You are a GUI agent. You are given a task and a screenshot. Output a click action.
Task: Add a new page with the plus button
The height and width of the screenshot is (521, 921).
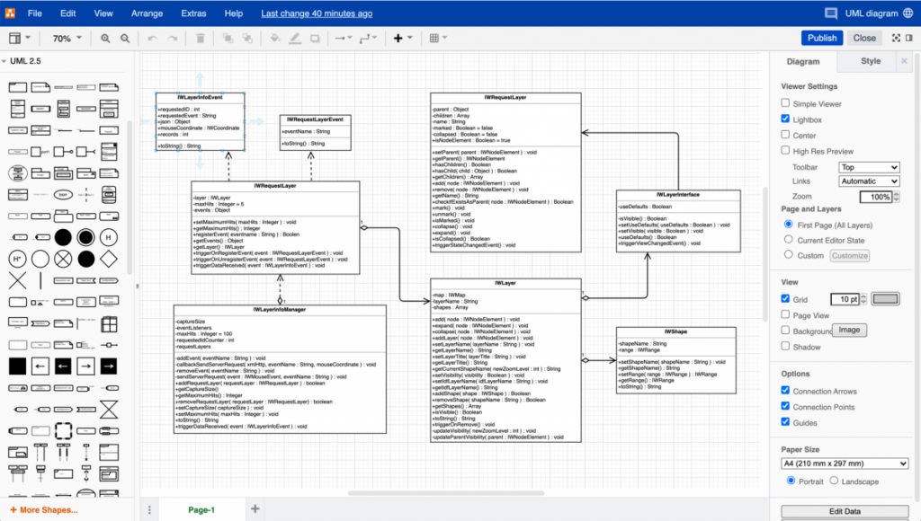(x=255, y=508)
